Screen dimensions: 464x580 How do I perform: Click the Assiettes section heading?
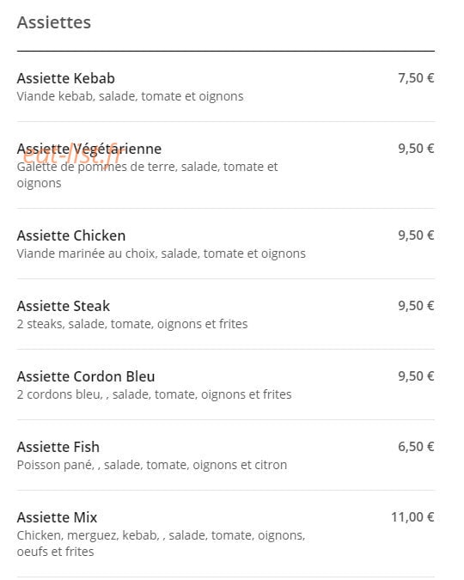click(x=54, y=22)
